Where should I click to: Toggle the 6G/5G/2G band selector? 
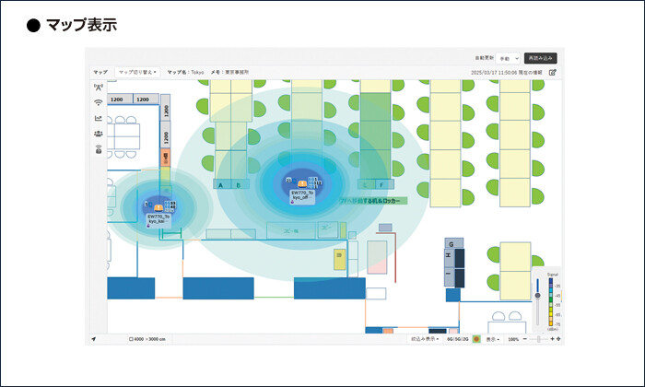pyautogui.click(x=457, y=339)
